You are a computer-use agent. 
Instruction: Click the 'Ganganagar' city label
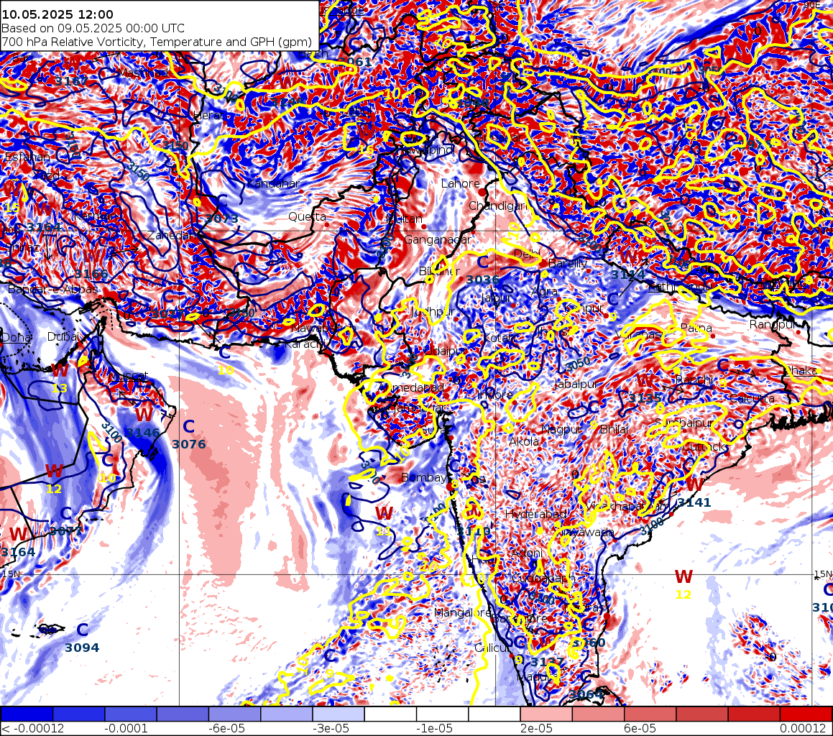coord(437,239)
